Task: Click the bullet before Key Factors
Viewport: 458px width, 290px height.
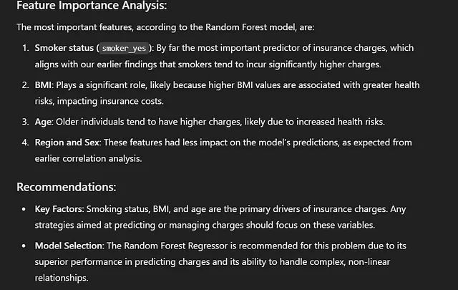Action: click(24, 209)
